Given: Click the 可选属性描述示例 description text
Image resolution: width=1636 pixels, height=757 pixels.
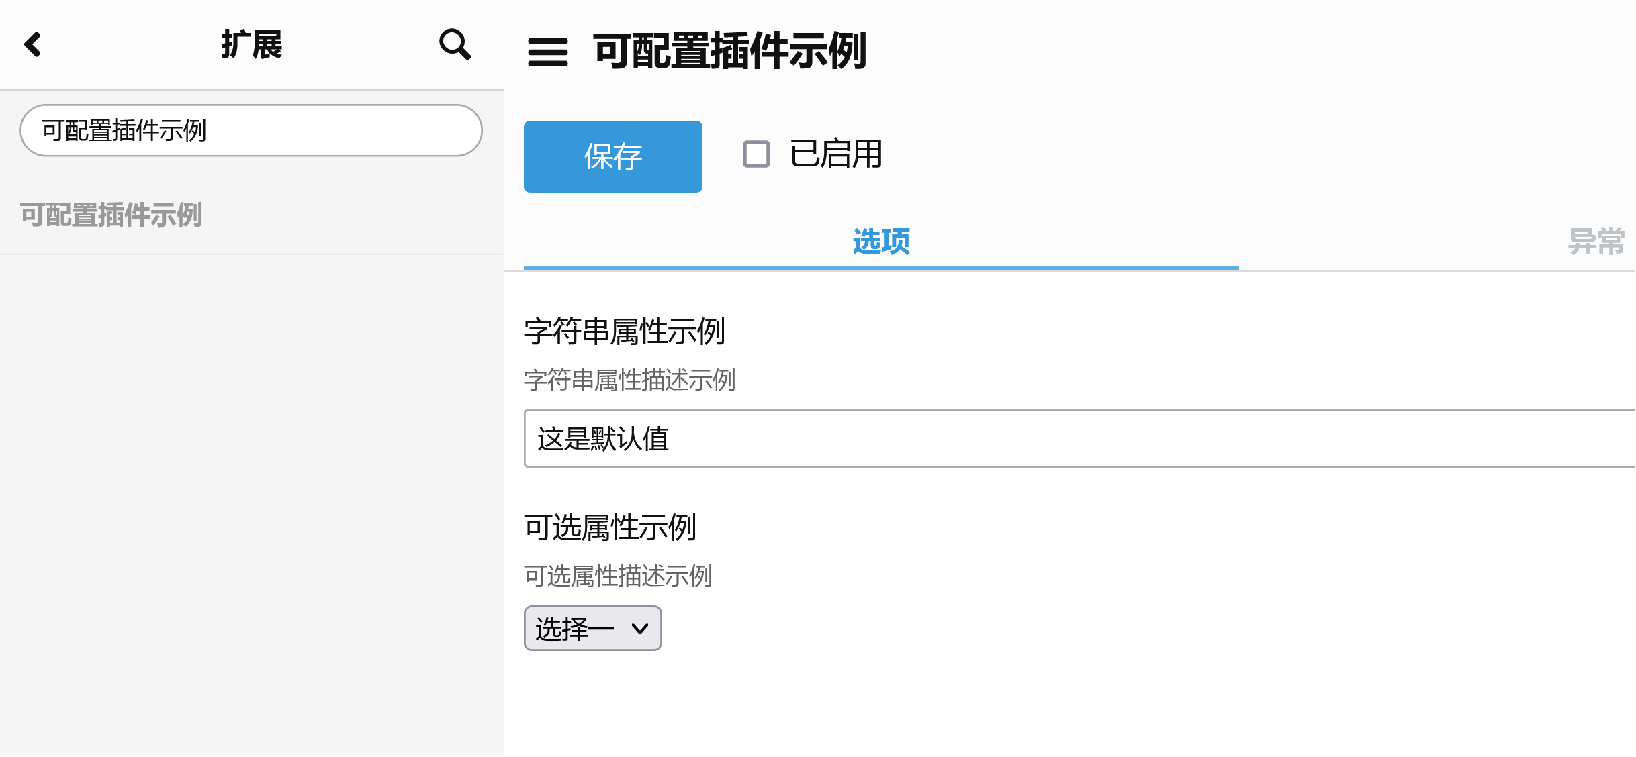Looking at the screenshot, I should tap(618, 576).
